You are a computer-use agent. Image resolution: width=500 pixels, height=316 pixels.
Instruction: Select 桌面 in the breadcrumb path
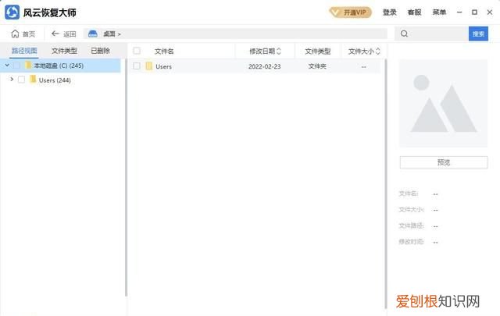coord(109,34)
